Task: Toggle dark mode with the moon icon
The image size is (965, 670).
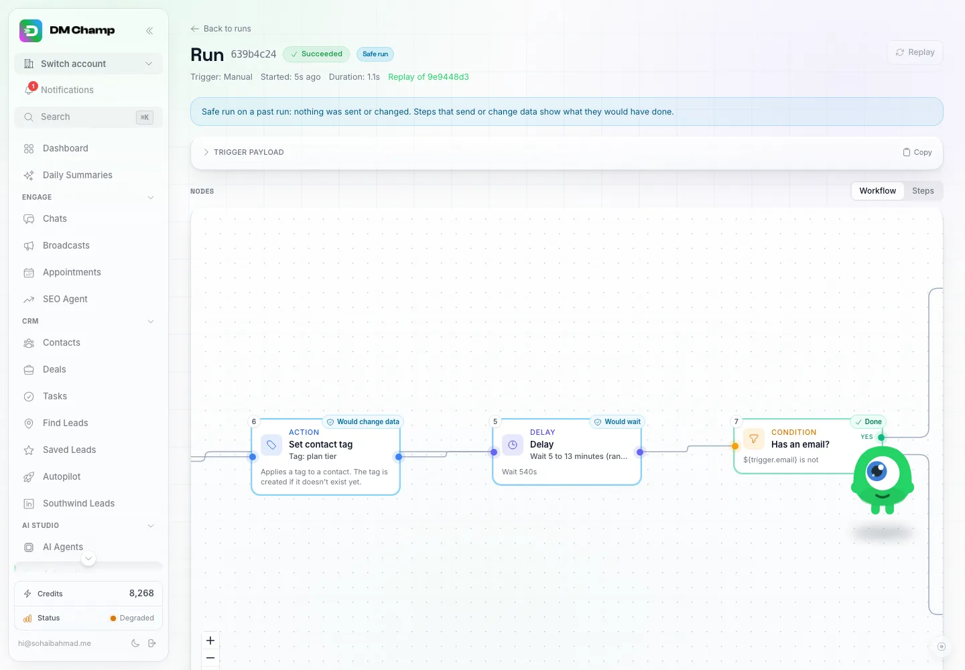Action: click(135, 643)
